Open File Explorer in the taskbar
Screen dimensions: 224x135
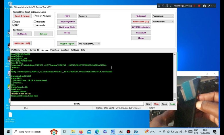coord(73,132)
